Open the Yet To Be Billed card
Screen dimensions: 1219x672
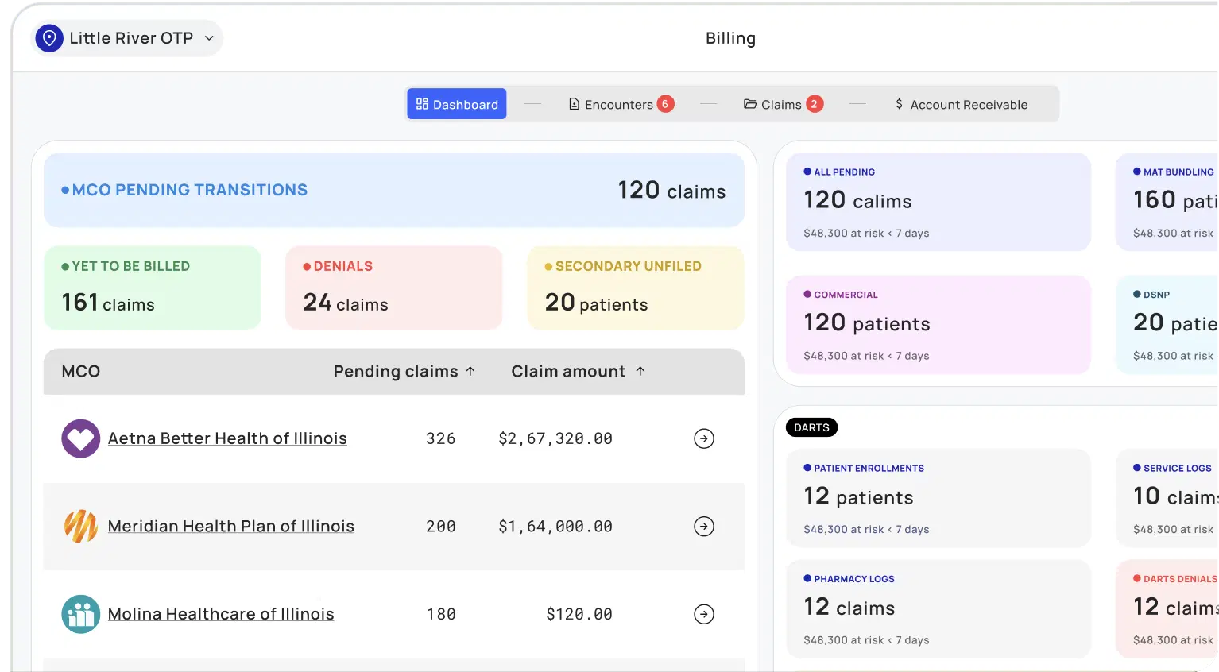pos(153,288)
